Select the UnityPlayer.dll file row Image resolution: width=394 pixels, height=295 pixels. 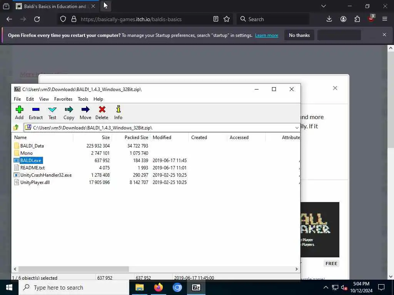click(x=156, y=182)
